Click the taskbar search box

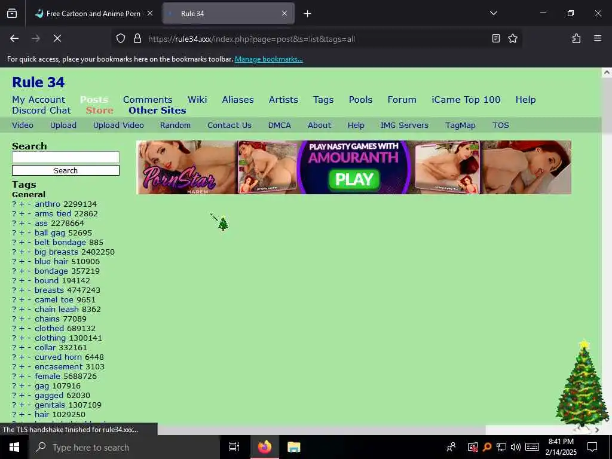124,447
